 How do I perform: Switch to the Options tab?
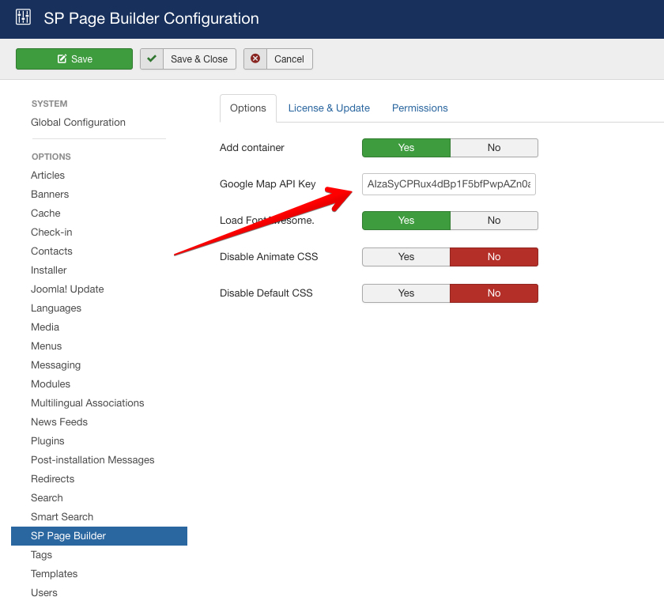pos(248,108)
